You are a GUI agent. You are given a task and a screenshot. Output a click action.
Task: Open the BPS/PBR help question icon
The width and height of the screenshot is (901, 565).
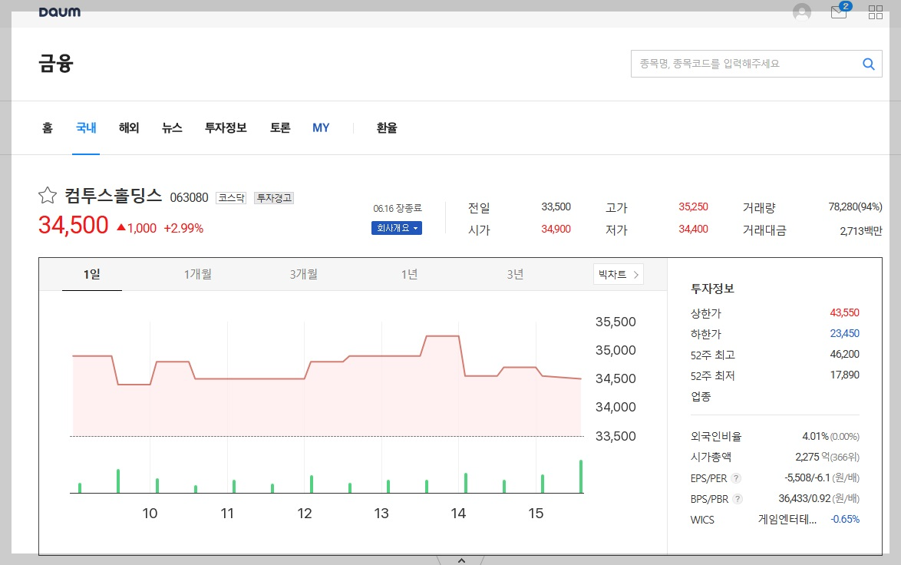pyautogui.click(x=738, y=499)
